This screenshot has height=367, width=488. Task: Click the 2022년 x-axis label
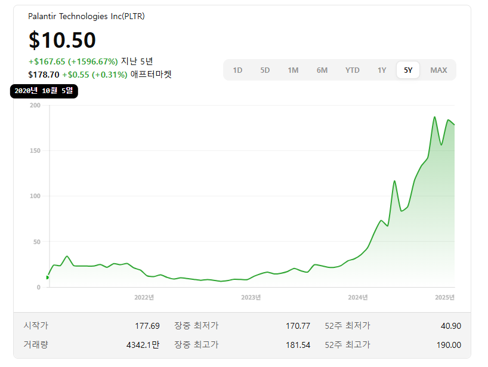[x=144, y=297]
